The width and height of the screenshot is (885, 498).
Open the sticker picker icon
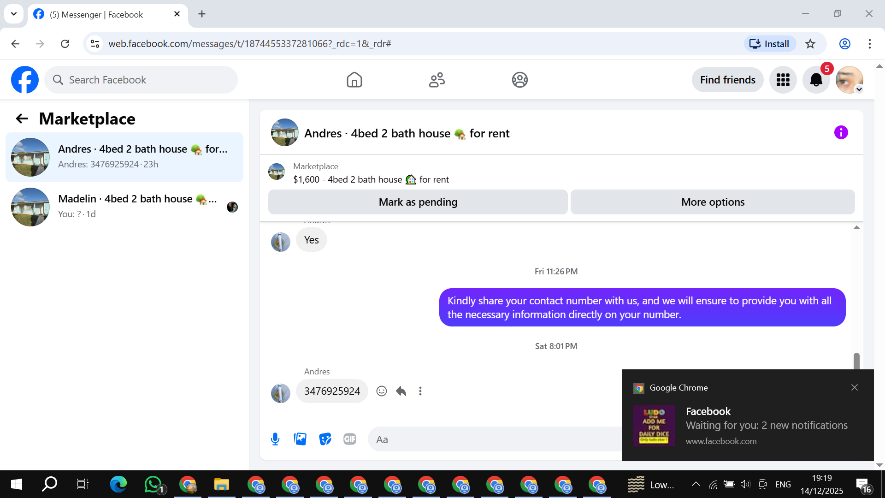point(325,439)
